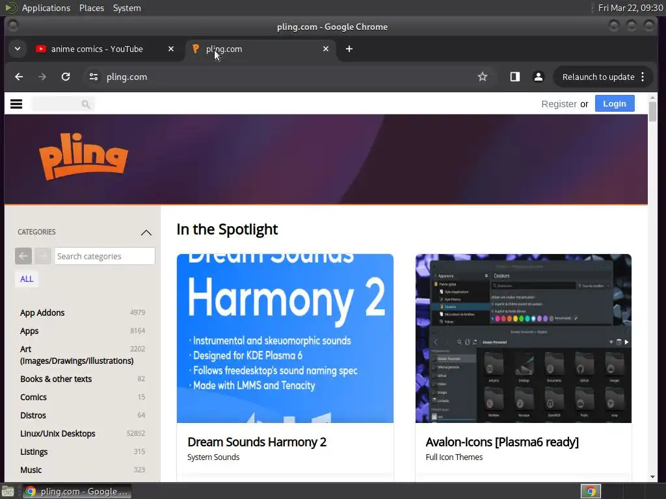
Task: Click the Avalon-Icons [Plasma6 ready] title
Action: (502, 442)
